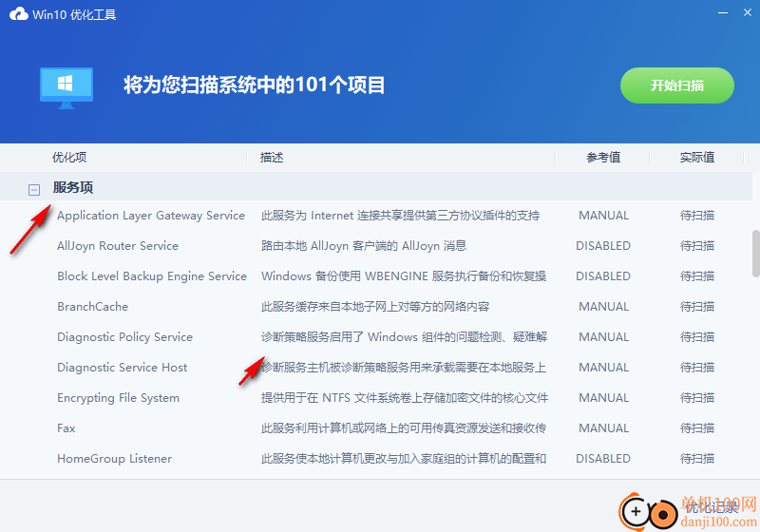
Task: Click description of BranchCache service
Action: 375,307
